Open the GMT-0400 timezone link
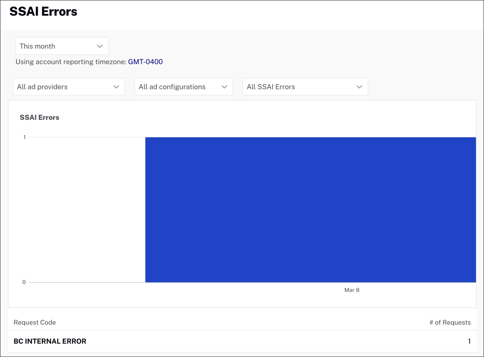The height and width of the screenshot is (357, 484). pos(145,61)
